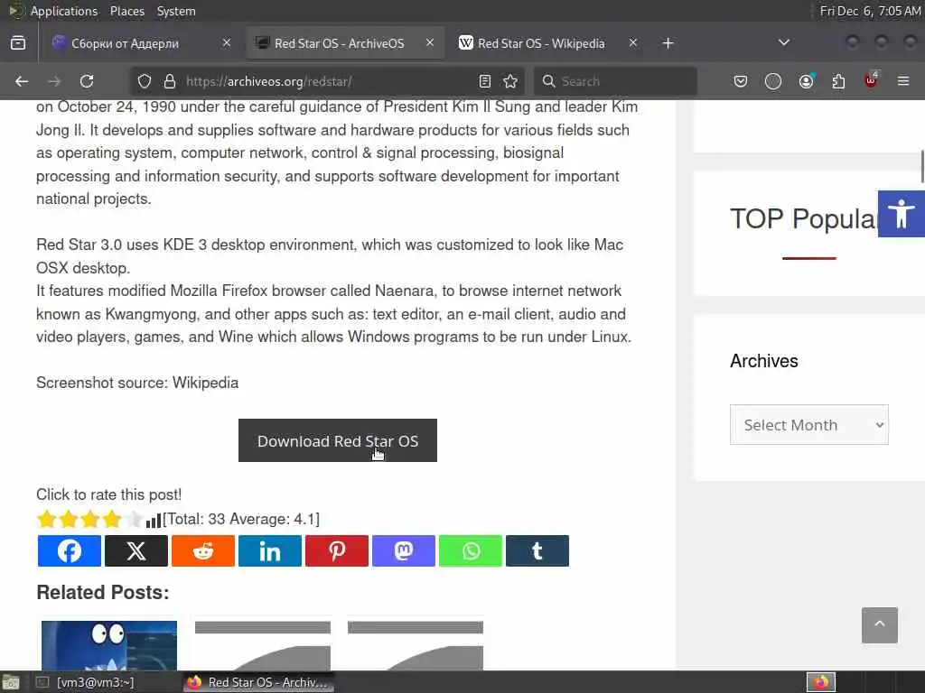Screen dimensions: 925x693
Task: Click the show desktop icon in taskbar
Action: [11, 683]
